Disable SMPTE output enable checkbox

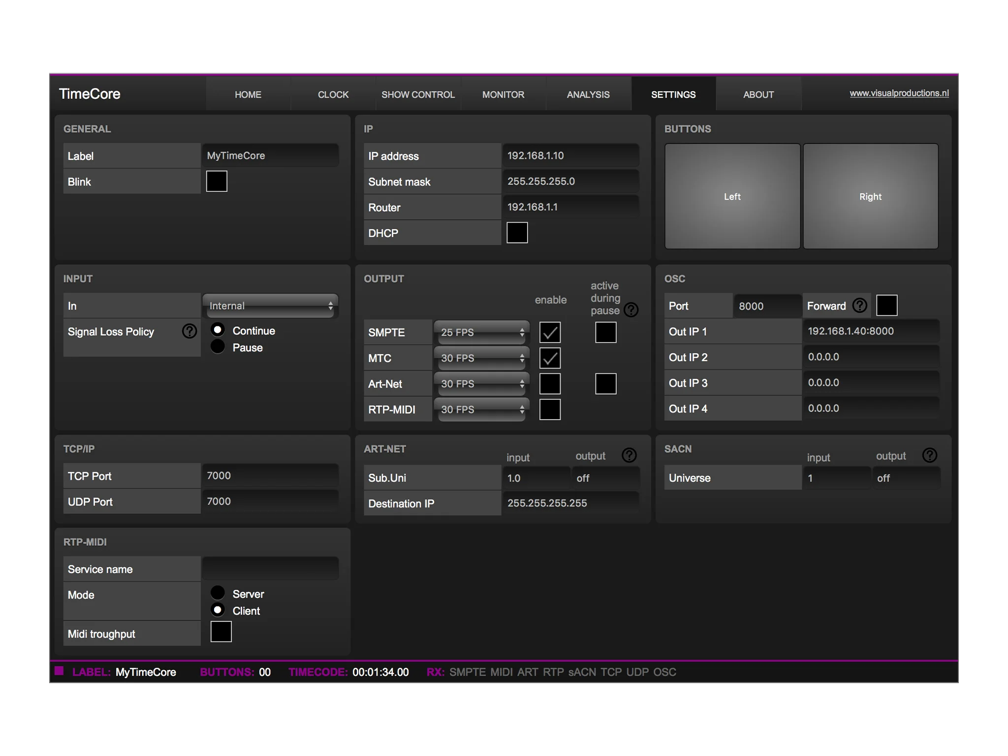coord(550,332)
